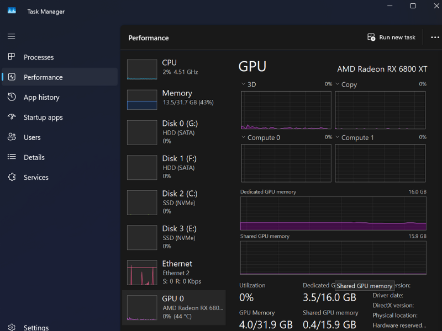This screenshot has height=331, width=442.
Task: Click the Startup apps icon
Action: (12, 117)
